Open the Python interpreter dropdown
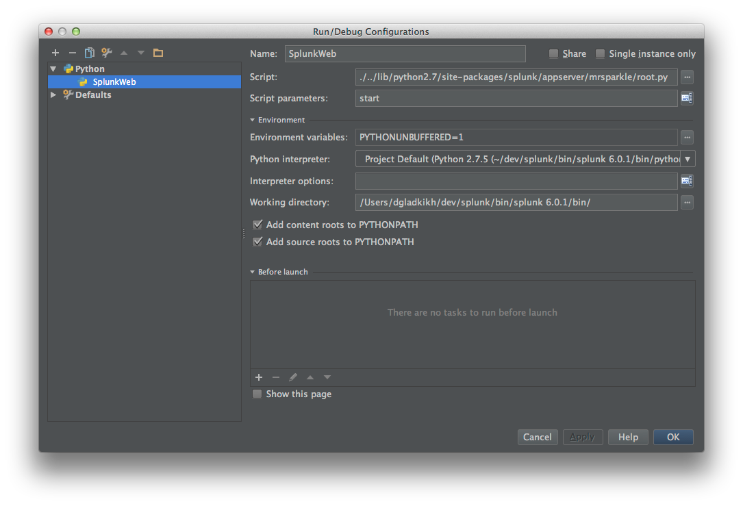Screen dimensions: 743x506 click(688, 159)
